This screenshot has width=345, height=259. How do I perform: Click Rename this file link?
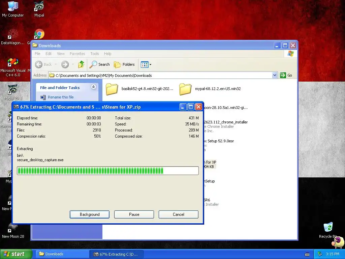[x=61, y=97]
